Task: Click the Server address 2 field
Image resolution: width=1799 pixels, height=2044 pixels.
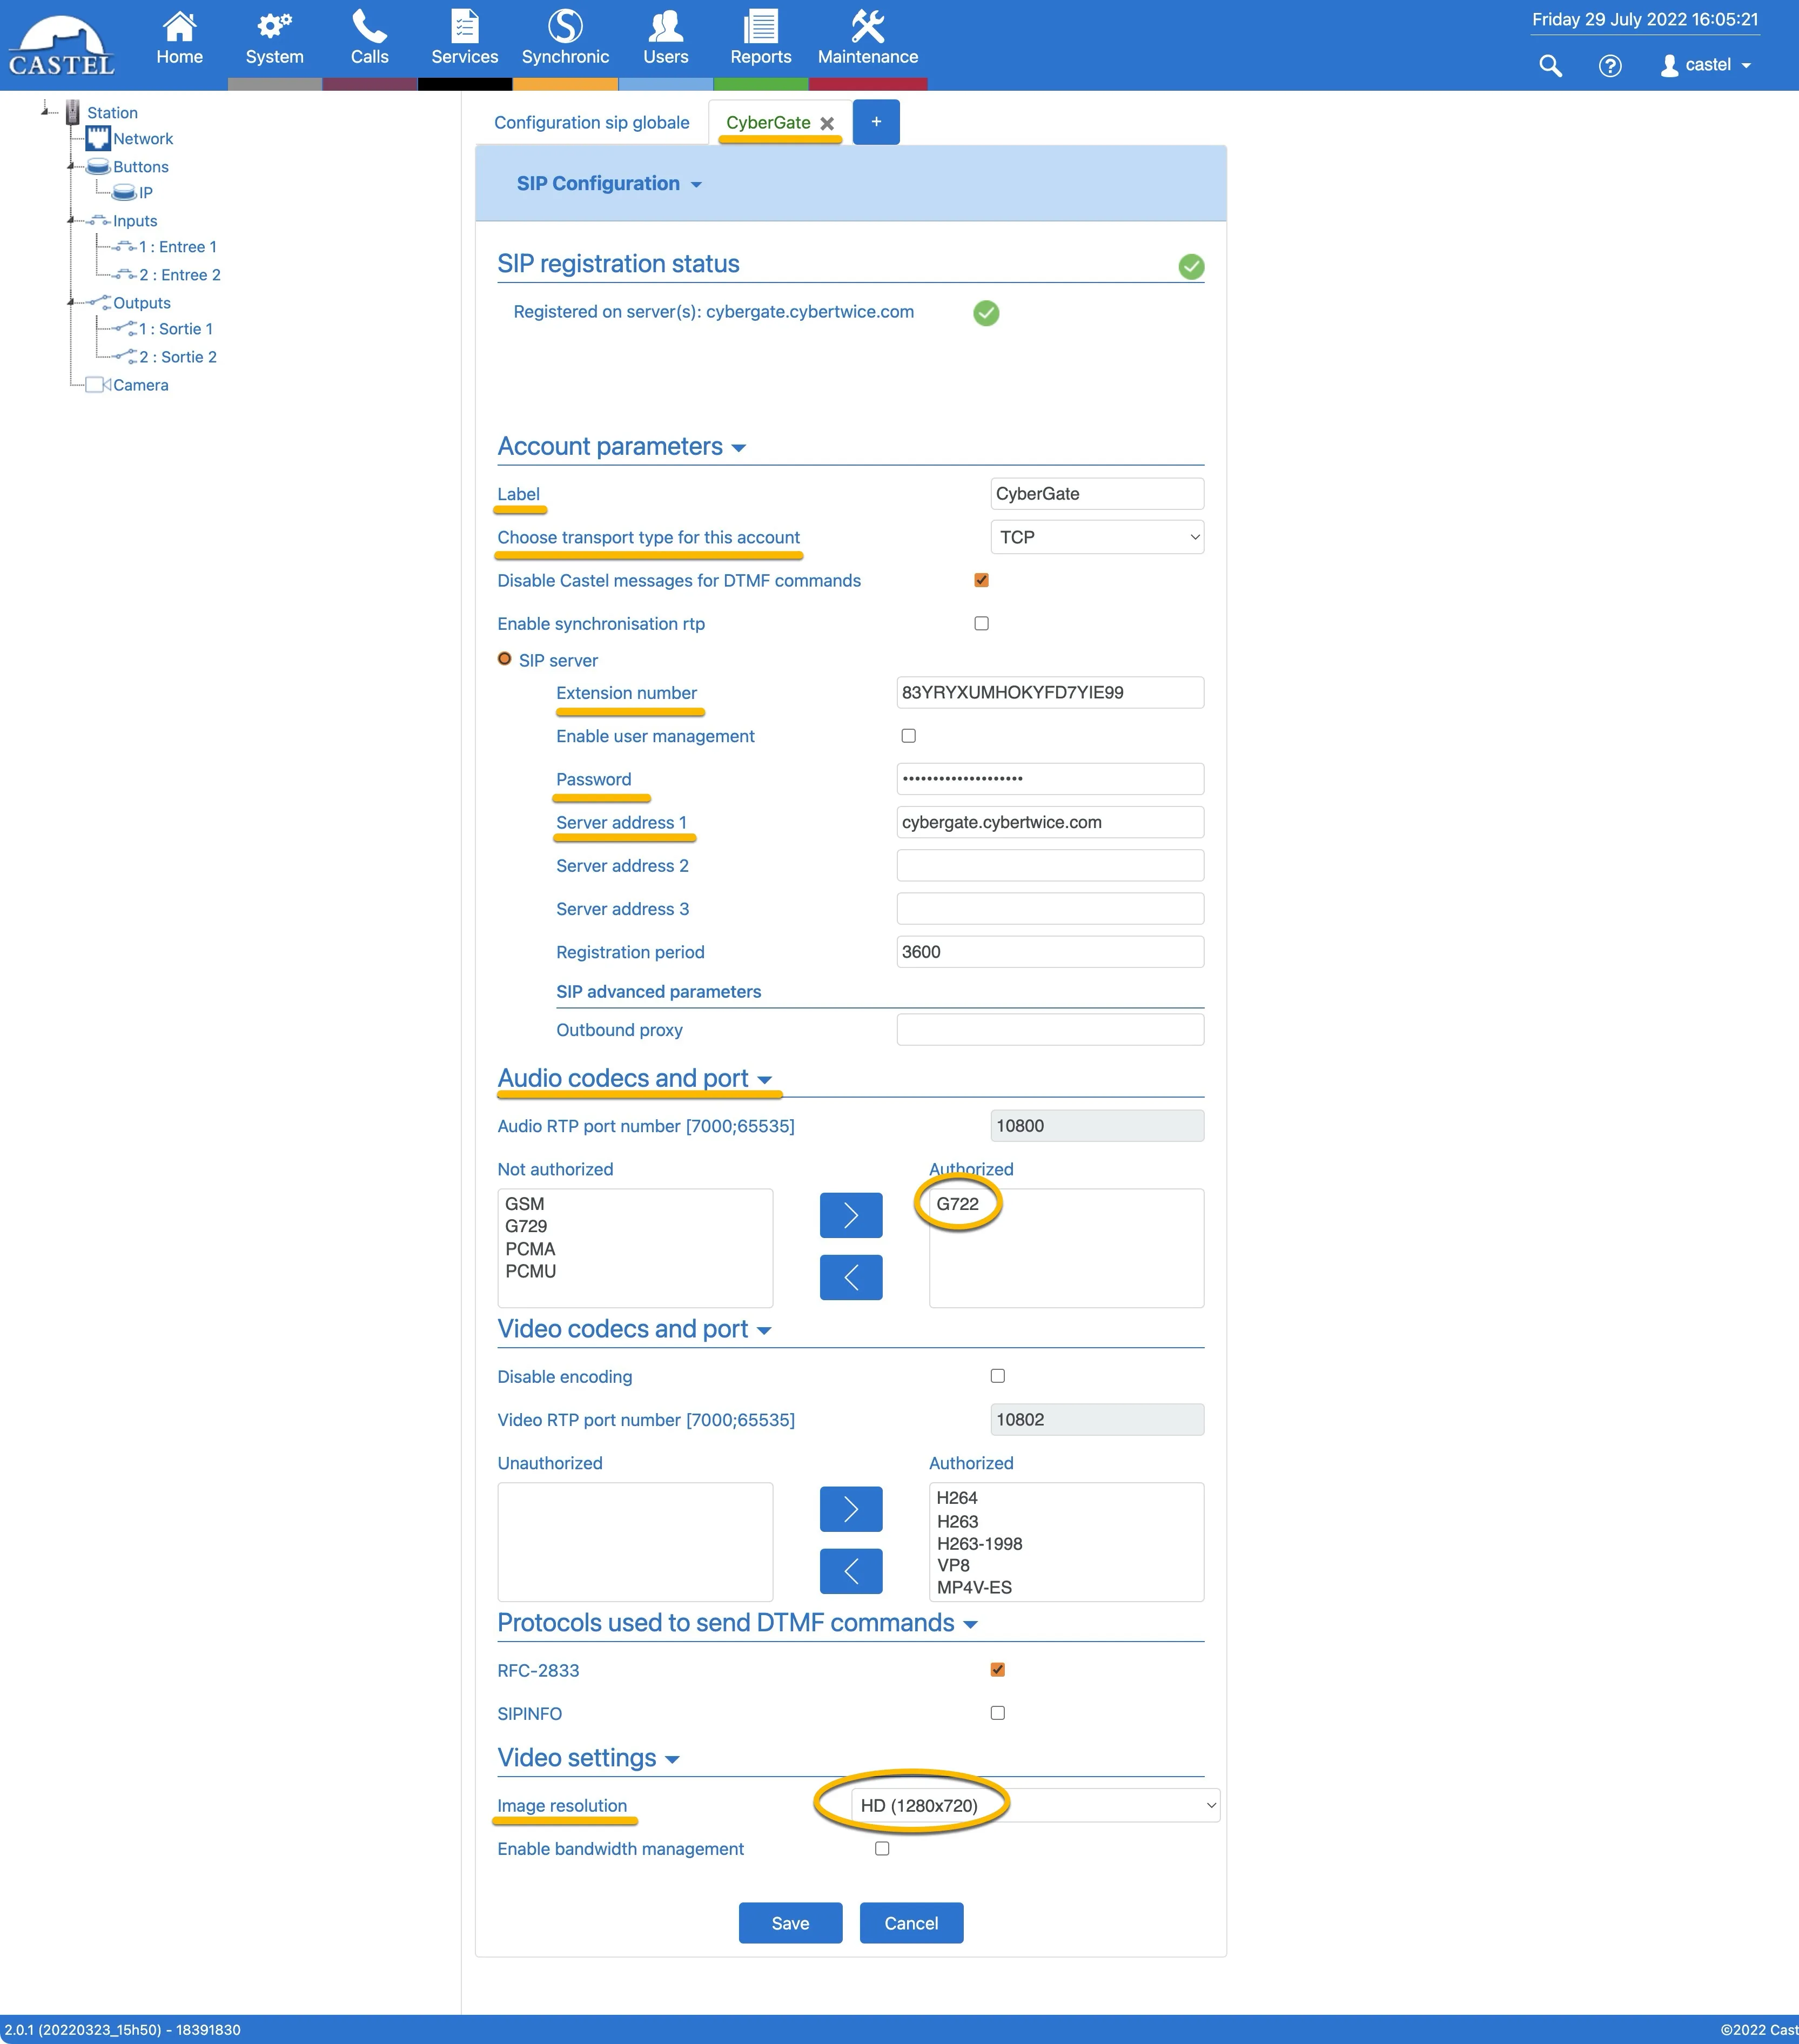Action: (x=1050, y=865)
